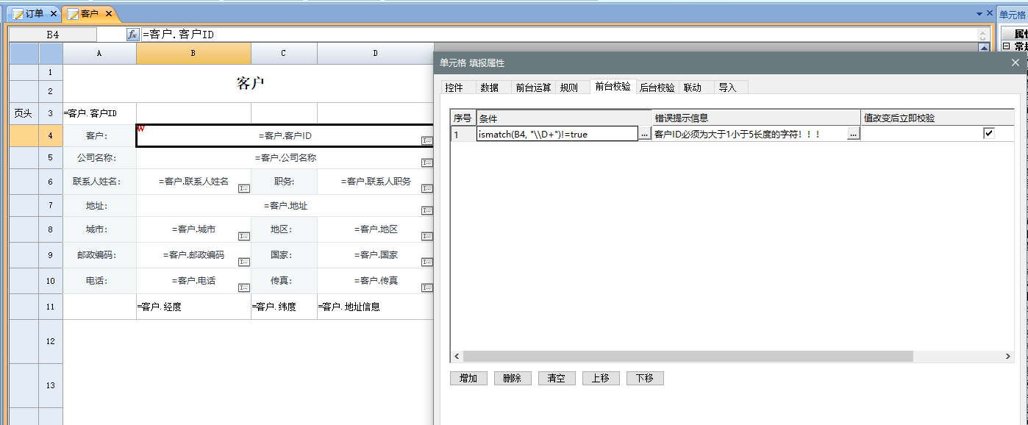This screenshot has width=1028, height=425.
Task: Click the ismatch condition input field
Action: (x=556, y=135)
